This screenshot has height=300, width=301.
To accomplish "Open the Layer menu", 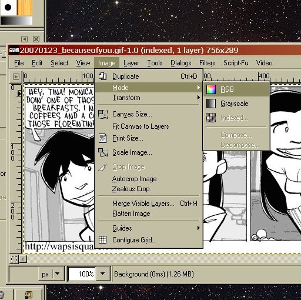I will (x=131, y=63).
